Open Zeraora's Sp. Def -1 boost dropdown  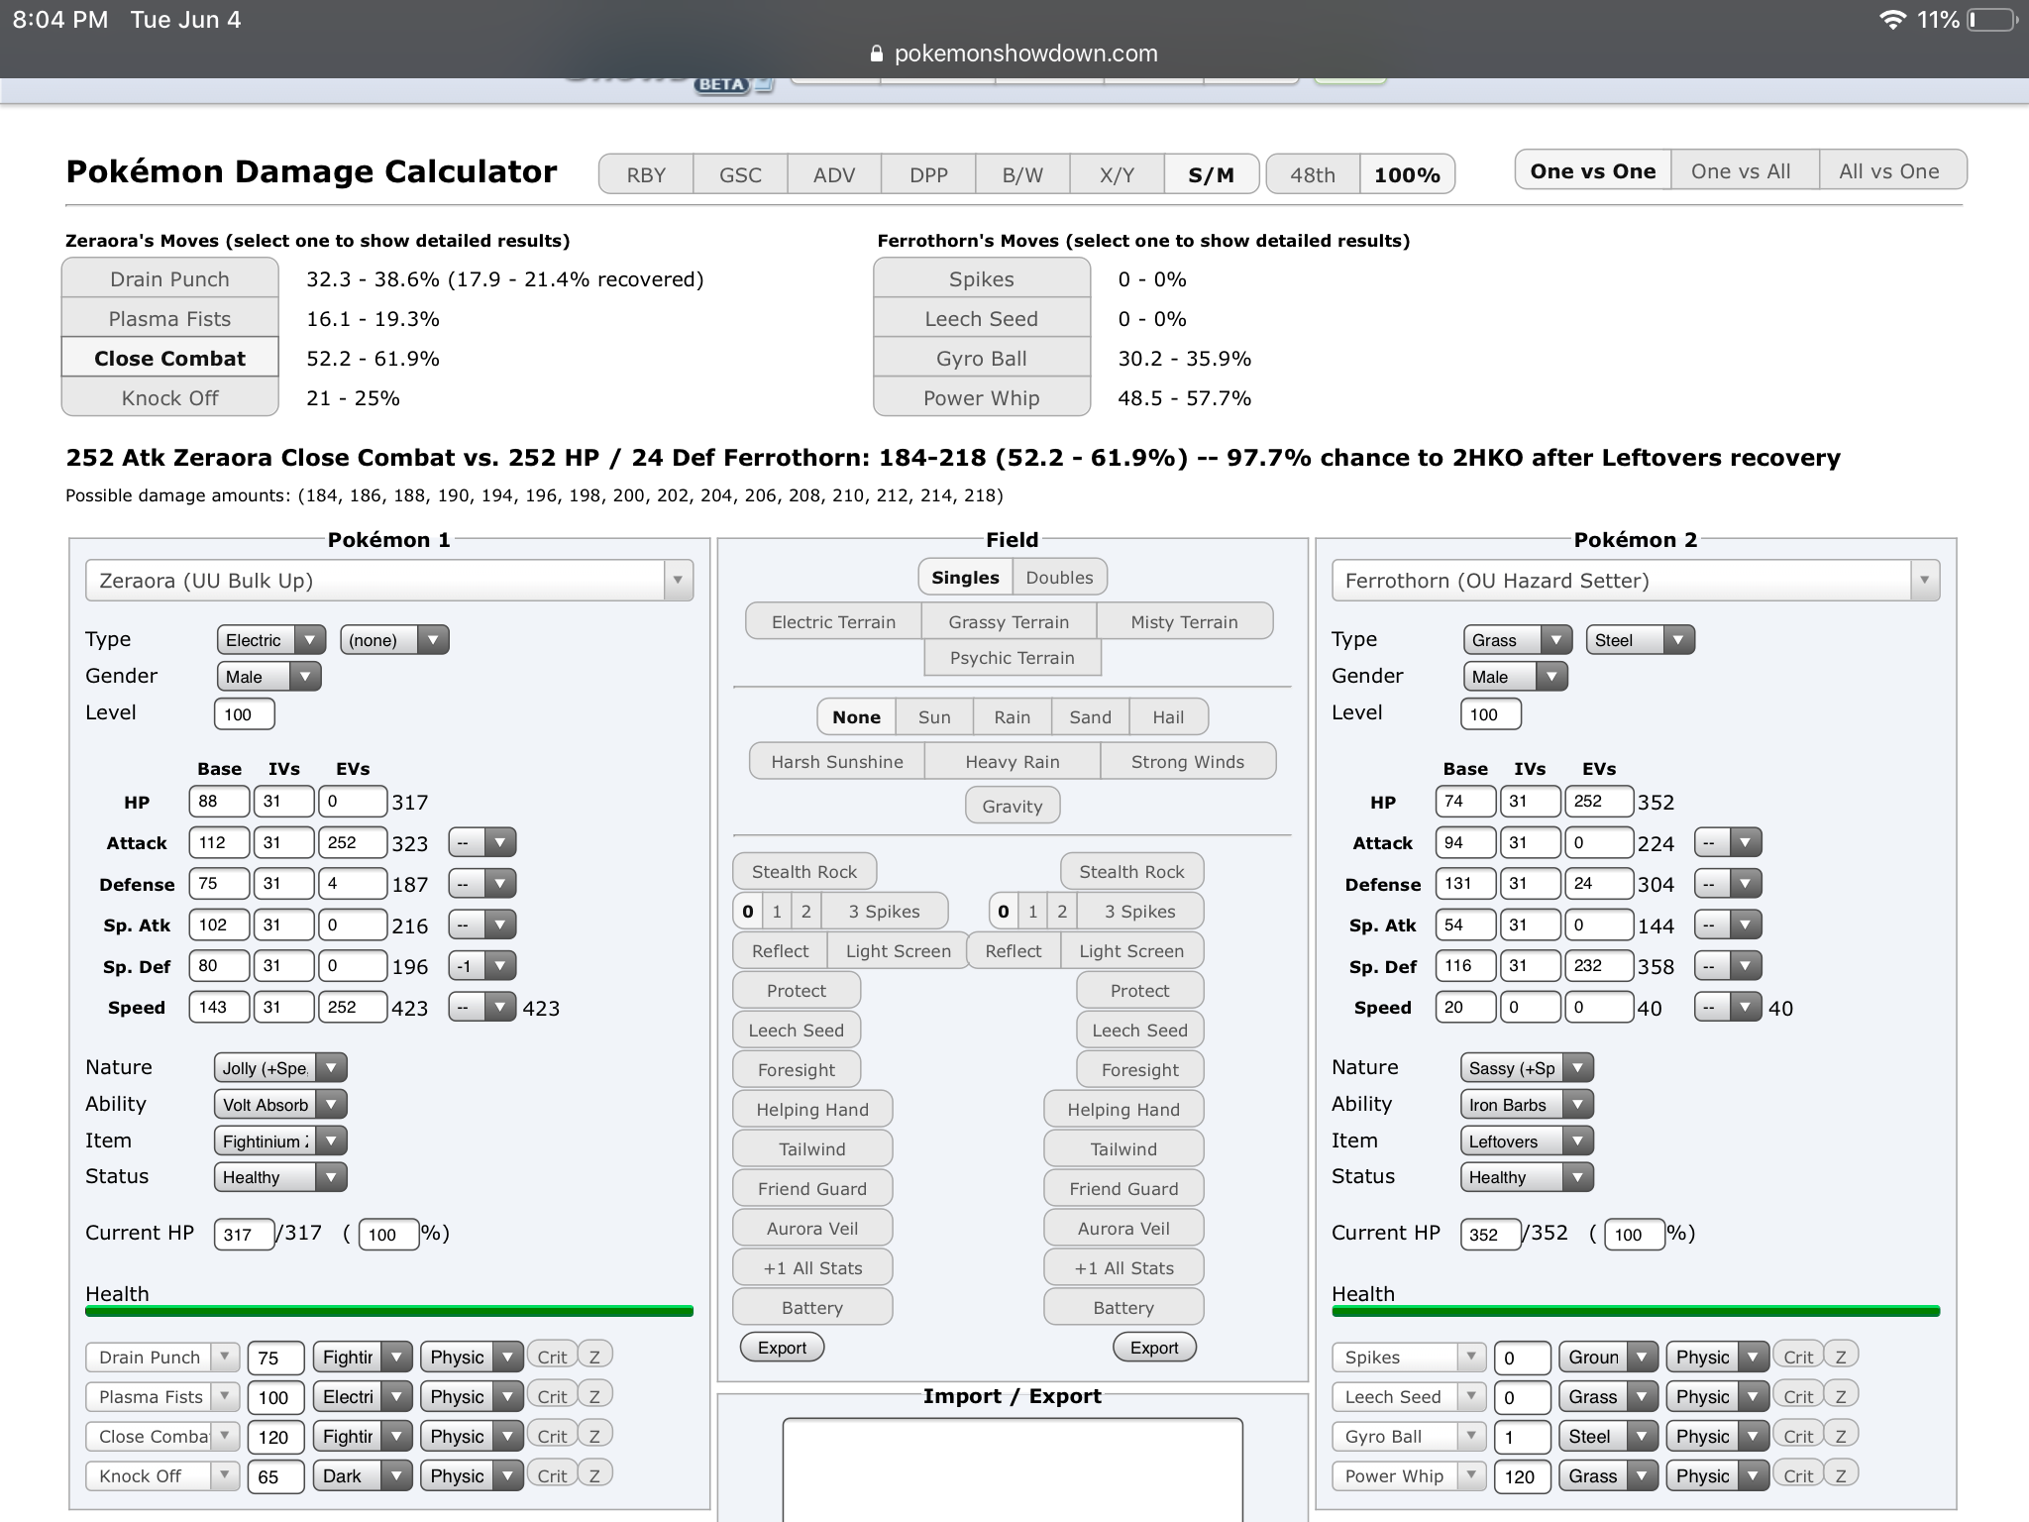point(482,965)
